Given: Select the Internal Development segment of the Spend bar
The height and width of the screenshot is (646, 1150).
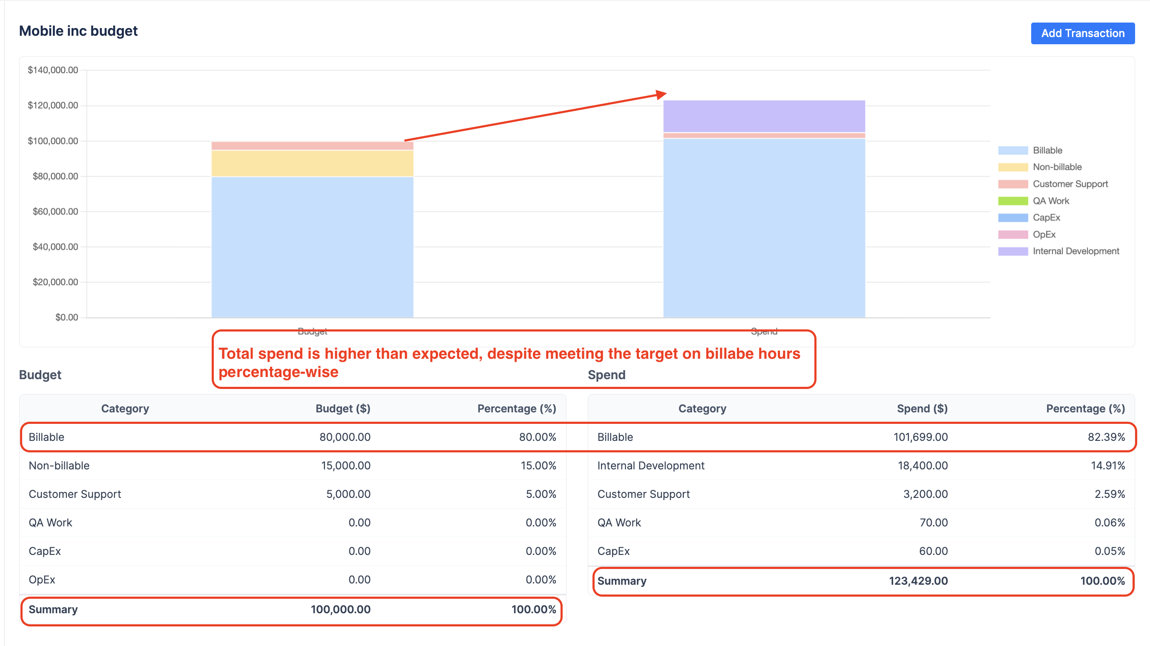Looking at the screenshot, I should (x=764, y=117).
